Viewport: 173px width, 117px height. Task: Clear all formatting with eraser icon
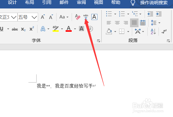pyautogui.click(x=78, y=17)
